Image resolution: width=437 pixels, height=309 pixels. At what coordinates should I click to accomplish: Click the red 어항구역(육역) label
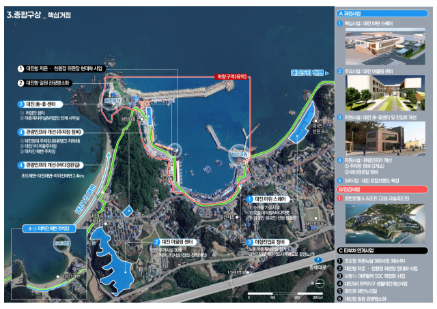pyautogui.click(x=229, y=76)
